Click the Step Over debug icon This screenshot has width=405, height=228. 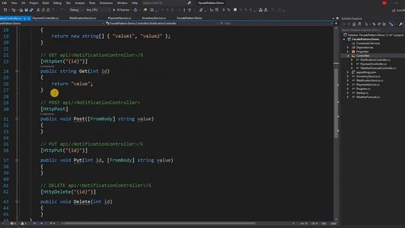pyautogui.click(x=189, y=10)
